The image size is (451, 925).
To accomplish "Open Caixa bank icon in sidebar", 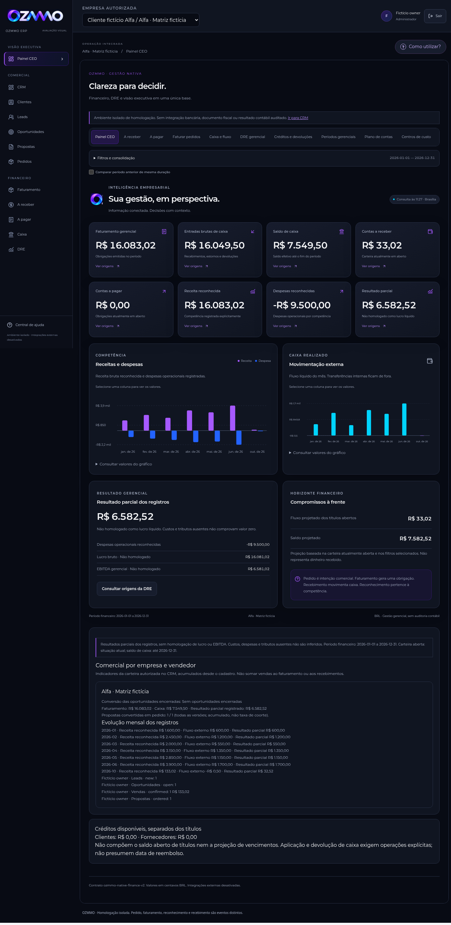I will point(11,235).
